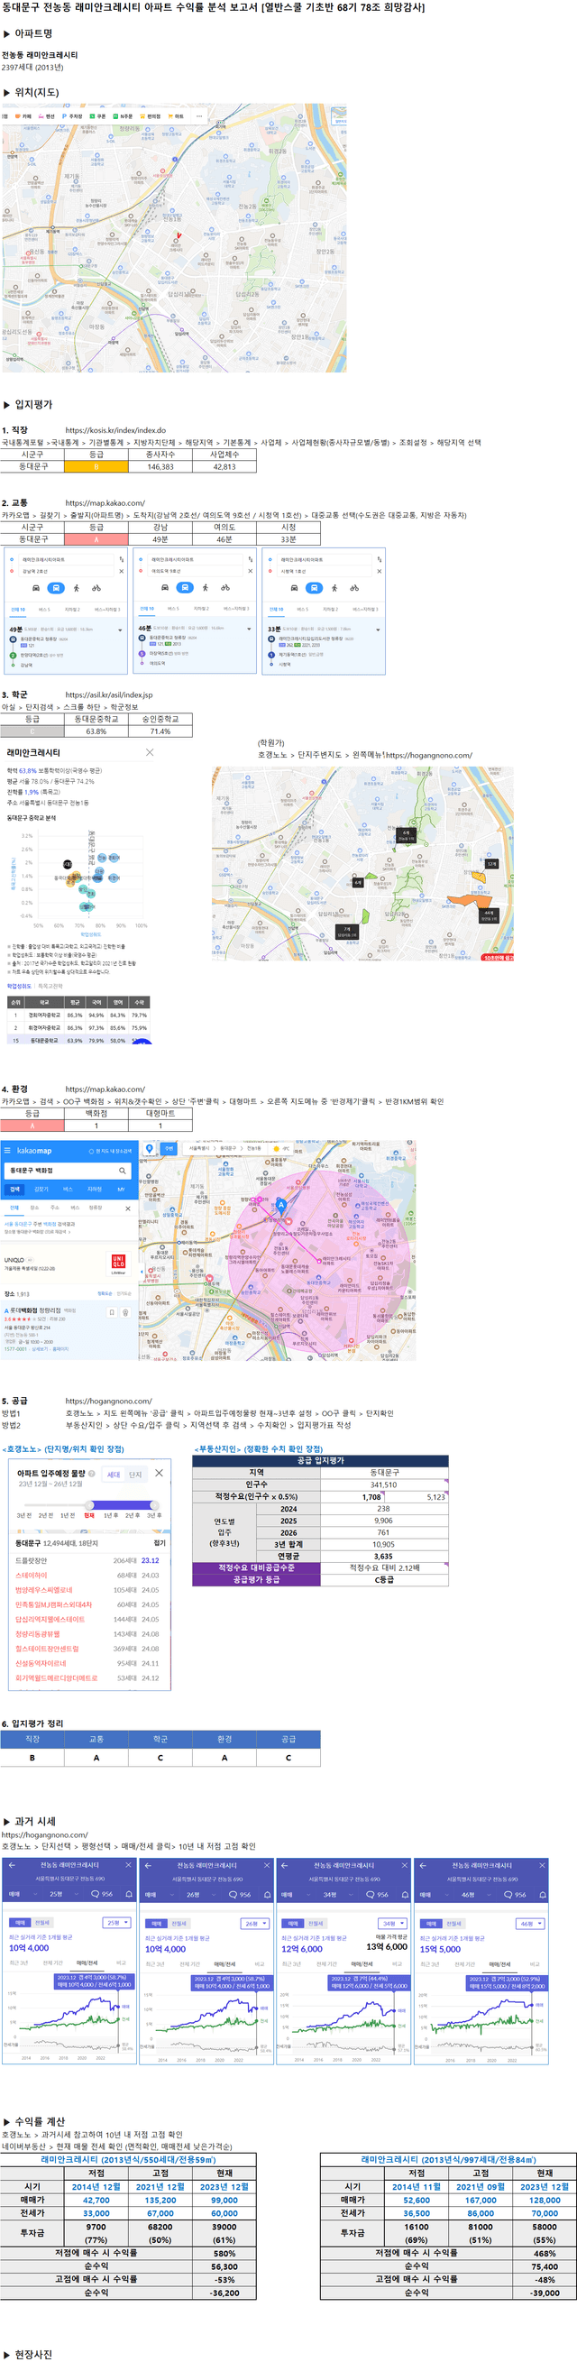Image resolution: width=577 pixels, height=2362 pixels.
Task: Click 동대문구 breadcrumb above kakaomap map
Action: click(x=227, y=1148)
